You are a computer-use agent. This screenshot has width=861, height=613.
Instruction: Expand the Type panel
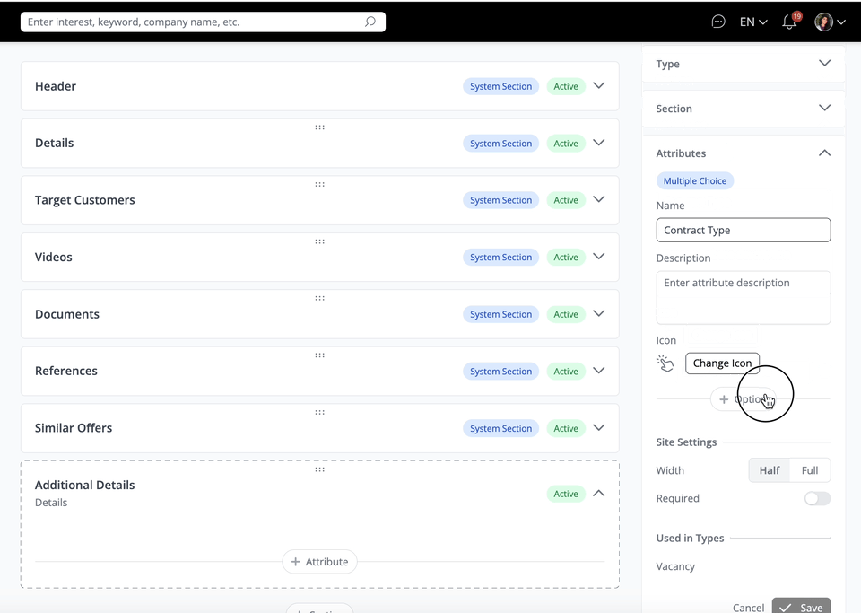point(824,64)
